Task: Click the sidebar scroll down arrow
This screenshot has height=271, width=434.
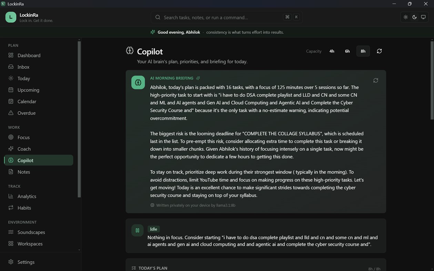Action: (79, 250)
